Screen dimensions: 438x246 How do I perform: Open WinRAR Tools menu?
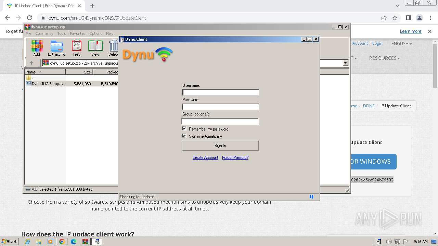(62, 33)
